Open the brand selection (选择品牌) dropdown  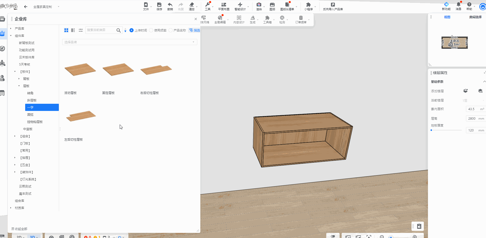[129, 42]
